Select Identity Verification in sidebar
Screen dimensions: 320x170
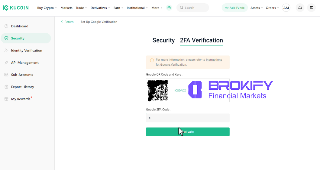coord(27,51)
